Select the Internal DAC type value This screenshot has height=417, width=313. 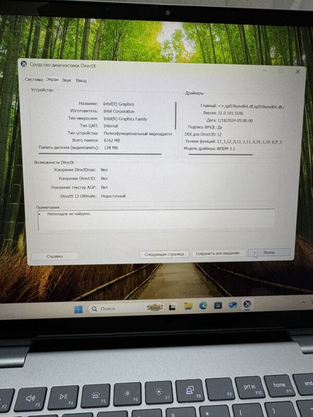111,126
